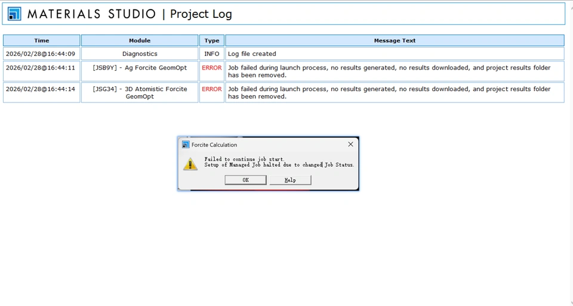Click Help in the Forcite Calculation dialog
The height and width of the screenshot is (306, 573).
[x=290, y=180]
